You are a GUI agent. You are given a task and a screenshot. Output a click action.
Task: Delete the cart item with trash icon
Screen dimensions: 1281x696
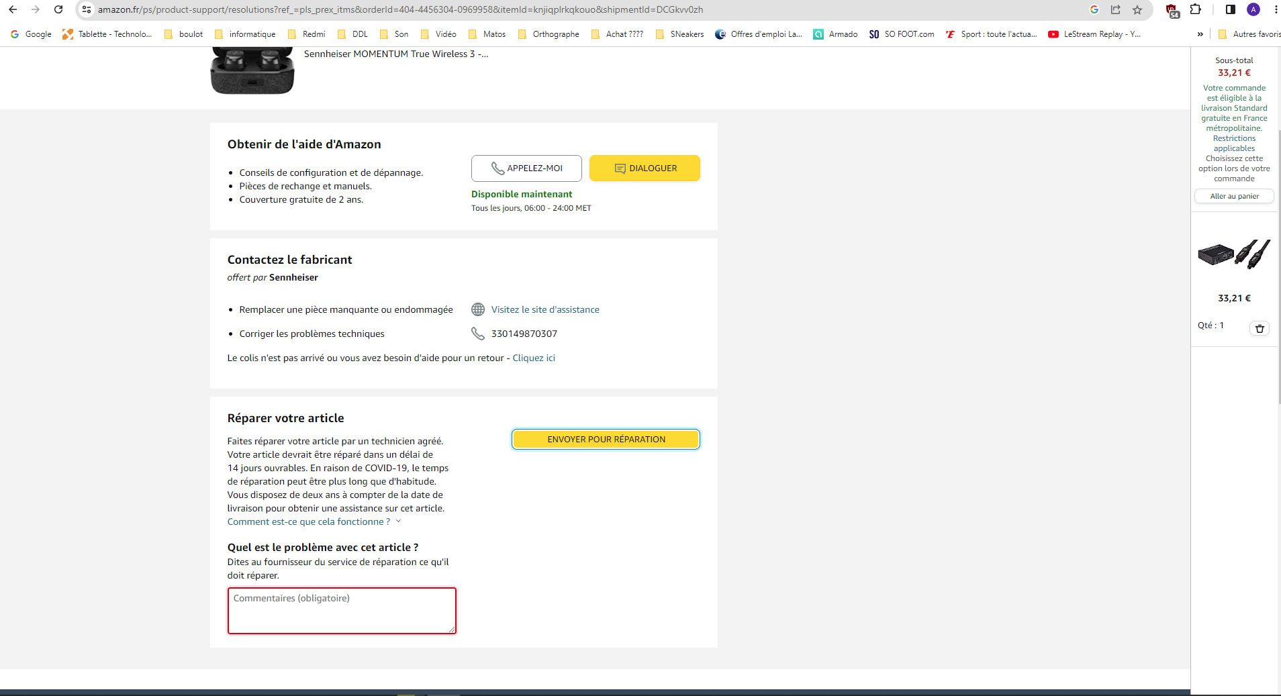[x=1260, y=328]
